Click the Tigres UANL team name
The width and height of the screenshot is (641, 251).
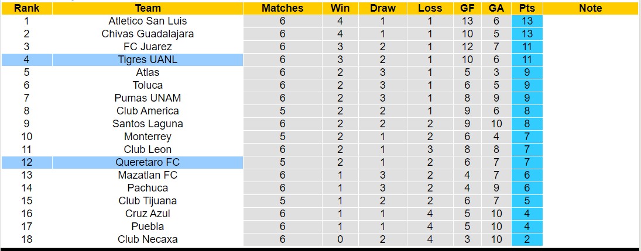148,60
